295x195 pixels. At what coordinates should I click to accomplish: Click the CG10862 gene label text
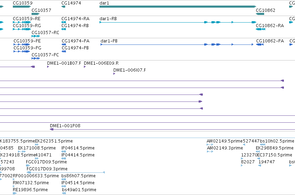(266, 10)
